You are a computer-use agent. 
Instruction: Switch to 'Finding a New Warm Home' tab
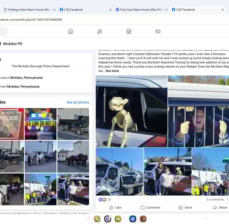pos(29,10)
